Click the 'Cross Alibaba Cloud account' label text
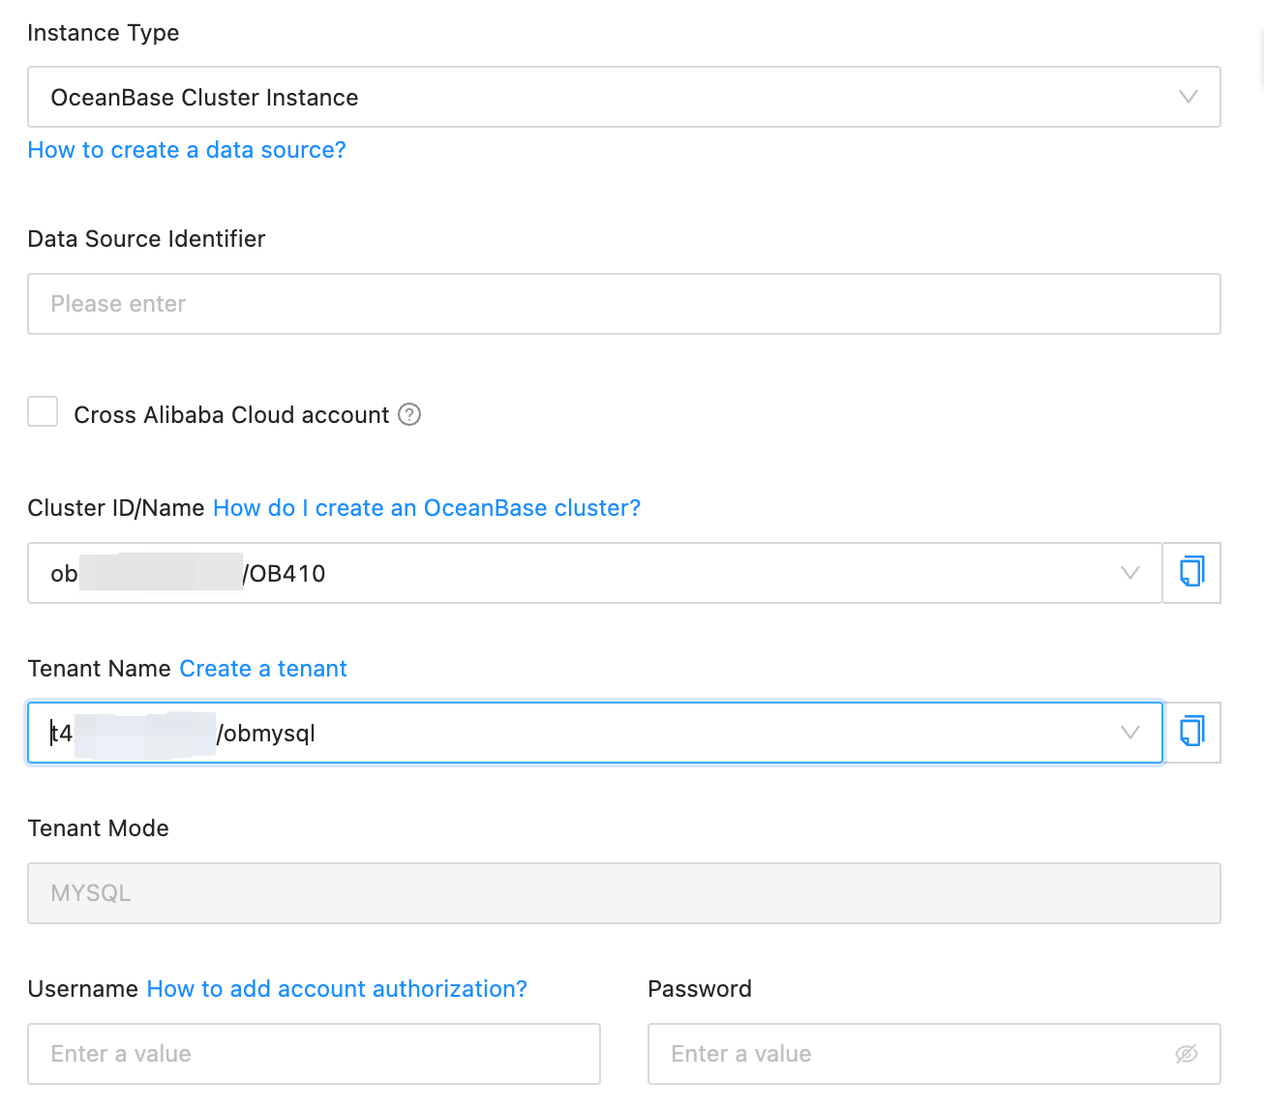This screenshot has height=1111, width=1264. coord(231,415)
